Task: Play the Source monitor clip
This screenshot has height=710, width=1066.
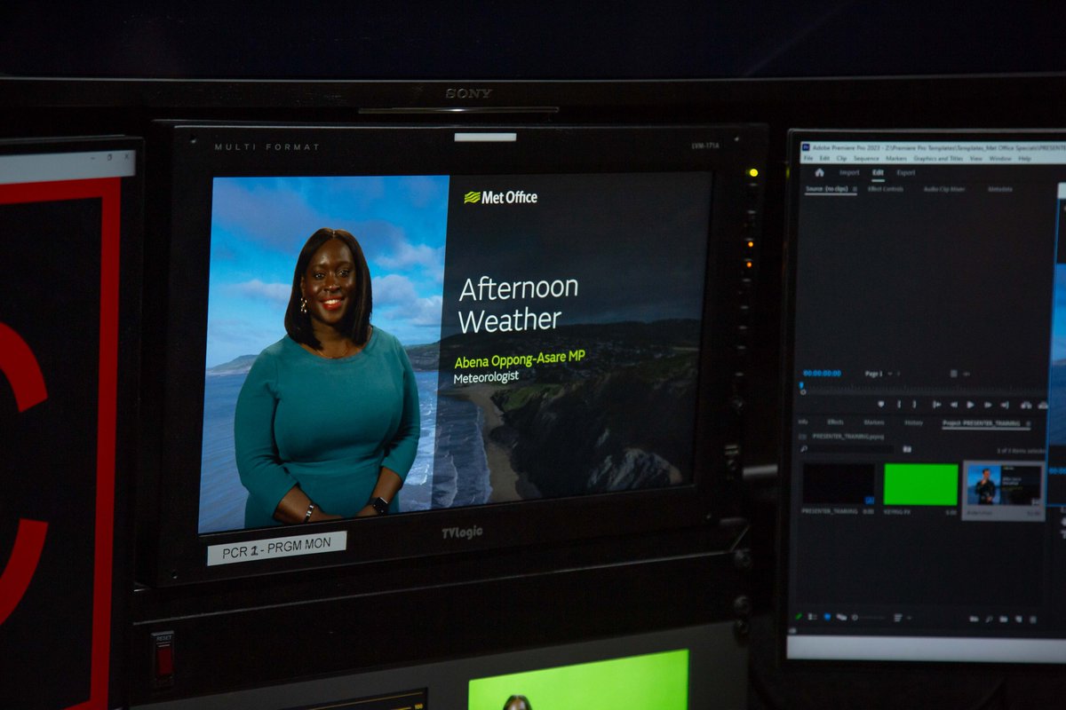Action: [x=970, y=404]
